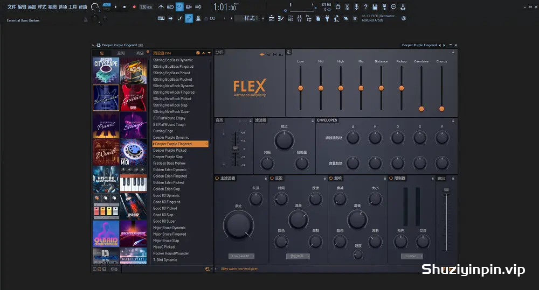Select preset Rocker RoundWounder
Viewport: 539px width, 290px height.
point(171,253)
